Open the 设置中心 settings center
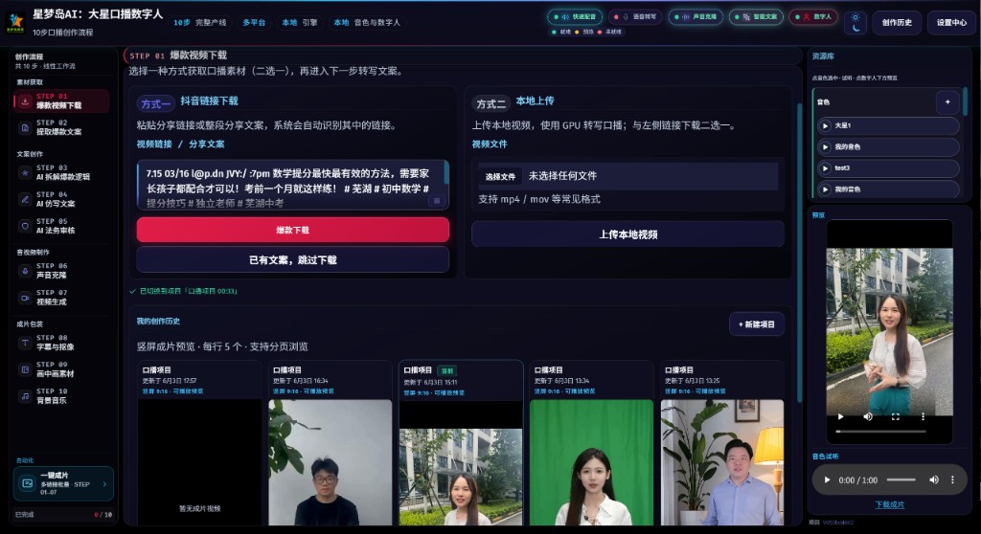Viewport: 981px width, 534px height. [951, 23]
